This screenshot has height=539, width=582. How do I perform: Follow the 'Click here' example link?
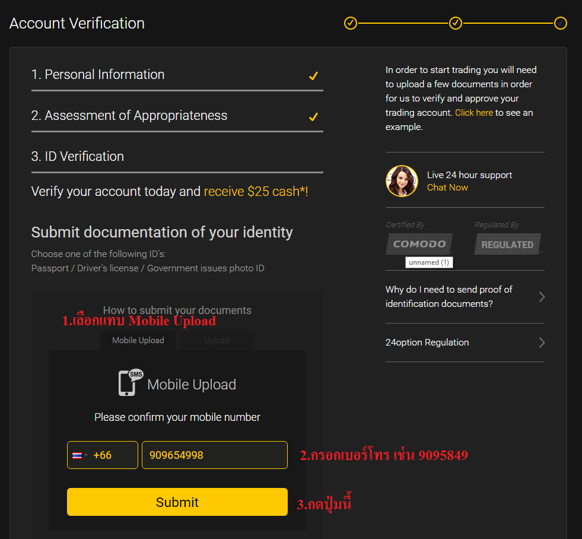point(474,113)
